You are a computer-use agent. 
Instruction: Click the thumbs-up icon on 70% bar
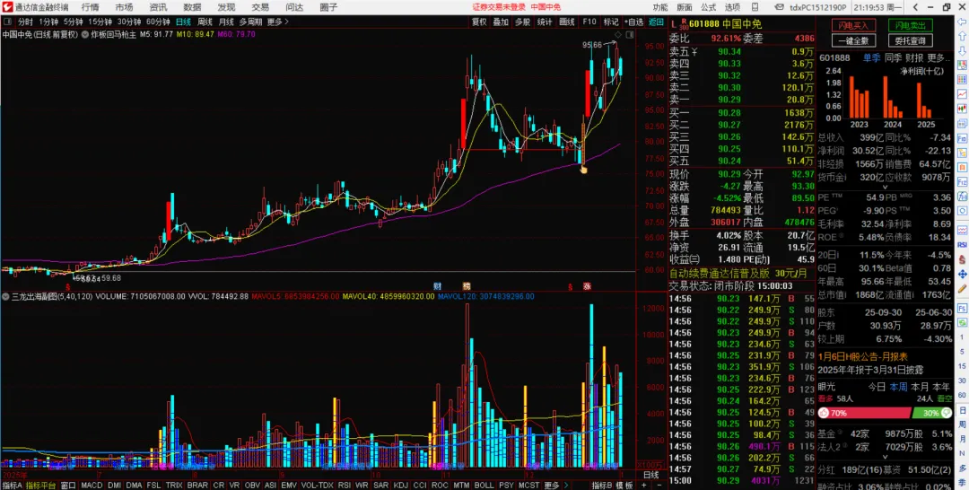825,413
